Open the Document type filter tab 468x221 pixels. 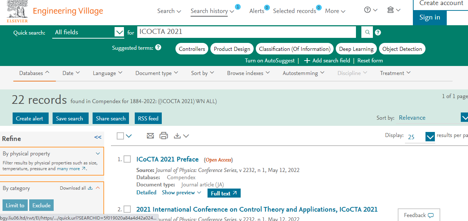coord(157,73)
